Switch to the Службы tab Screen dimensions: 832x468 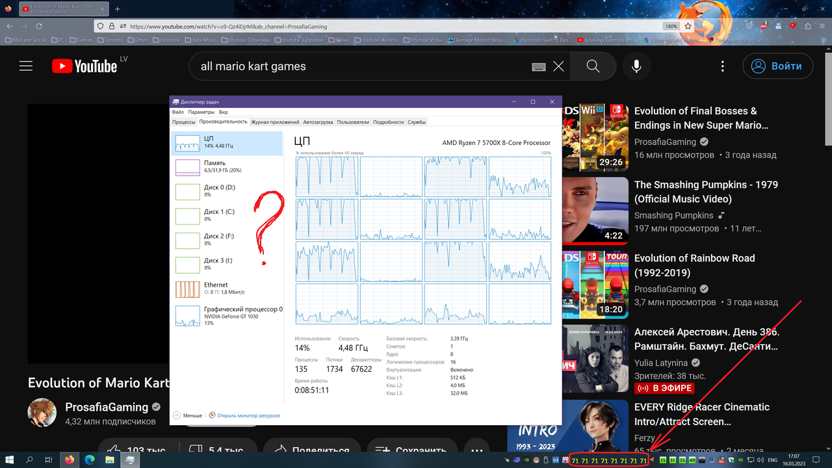[417, 122]
